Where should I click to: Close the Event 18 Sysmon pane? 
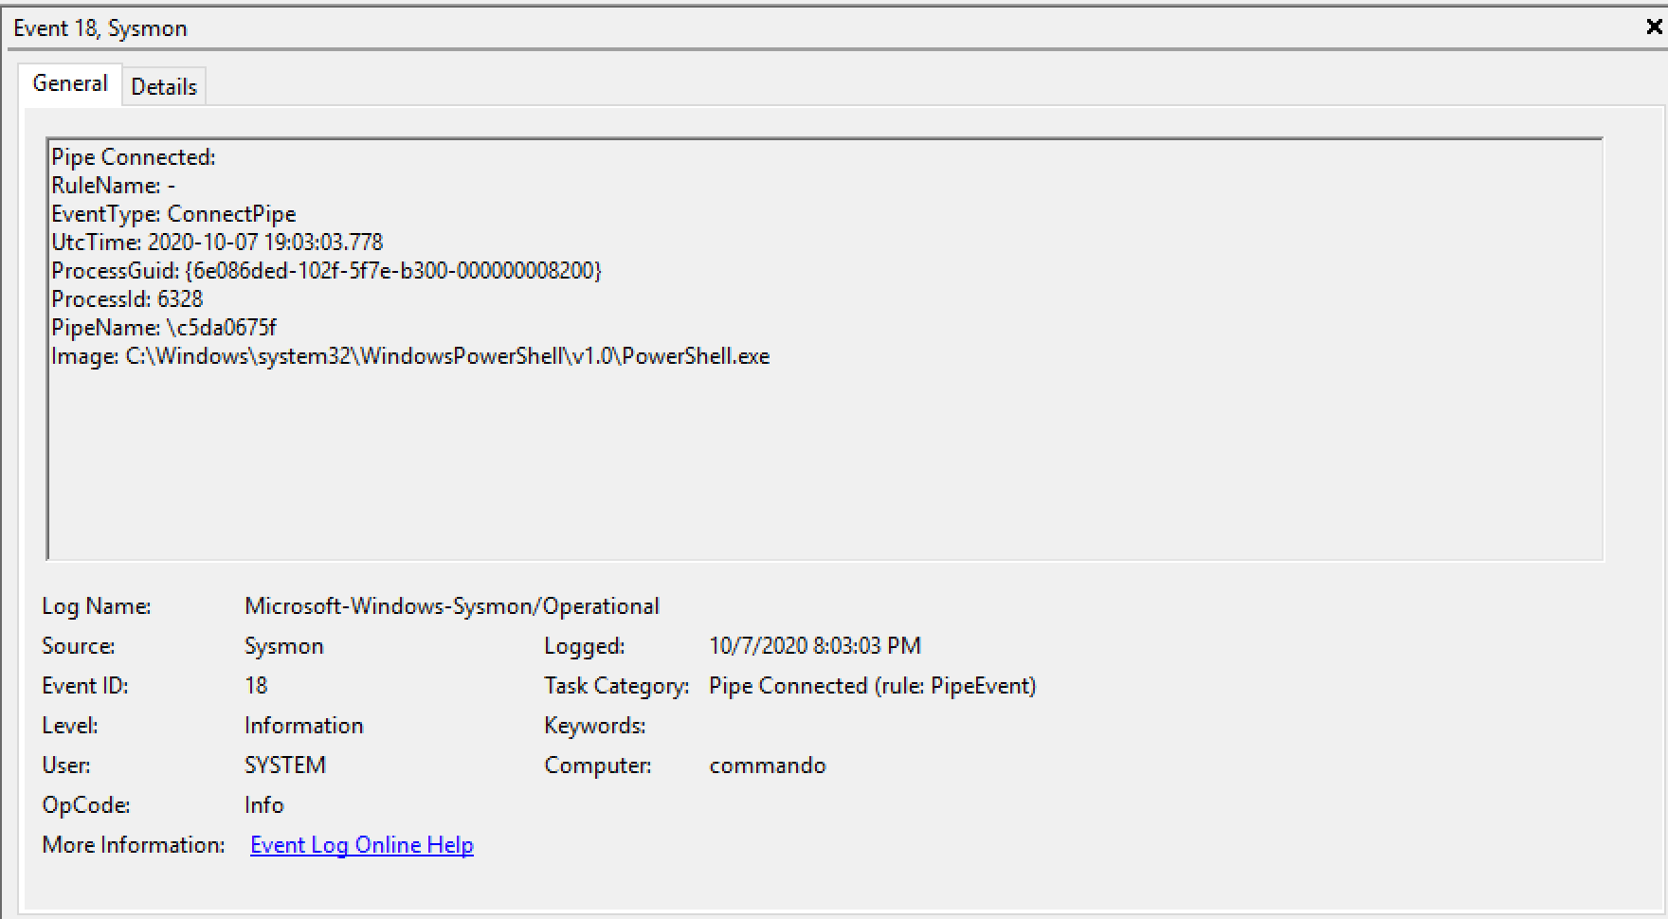pos(1654,27)
